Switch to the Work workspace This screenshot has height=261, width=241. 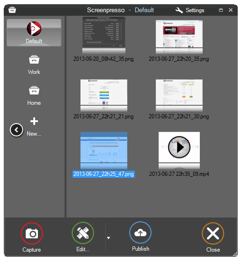34,65
